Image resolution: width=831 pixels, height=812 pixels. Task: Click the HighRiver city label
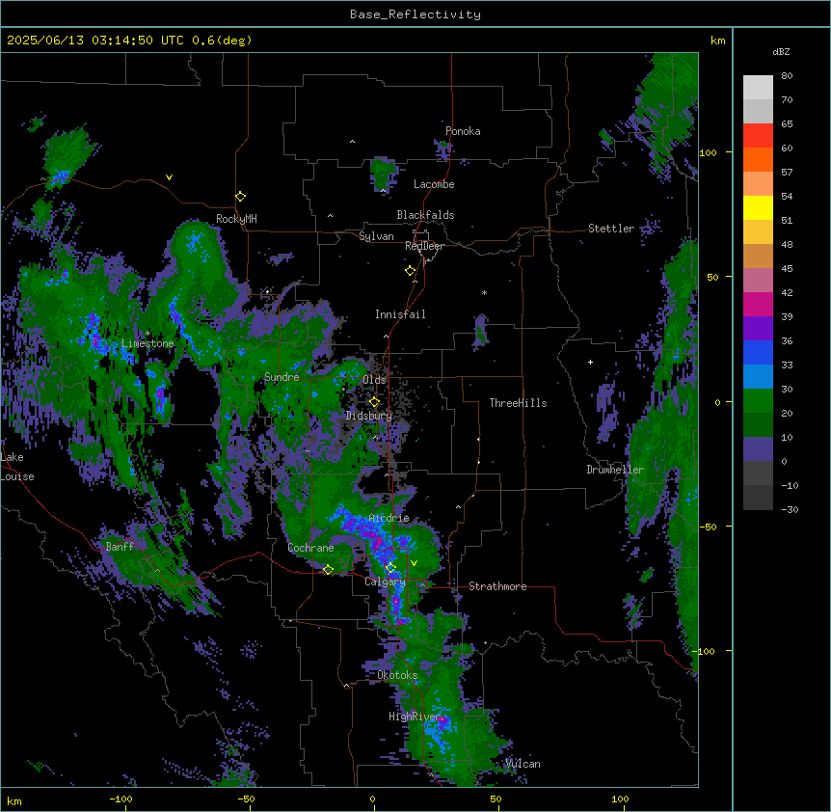pyautogui.click(x=415, y=717)
